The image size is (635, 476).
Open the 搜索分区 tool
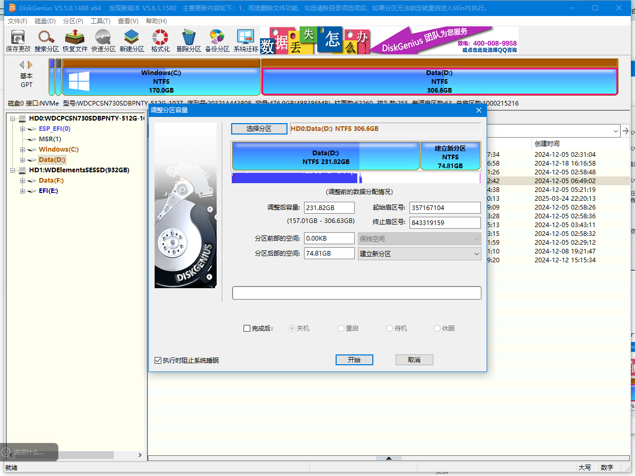(x=47, y=41)
